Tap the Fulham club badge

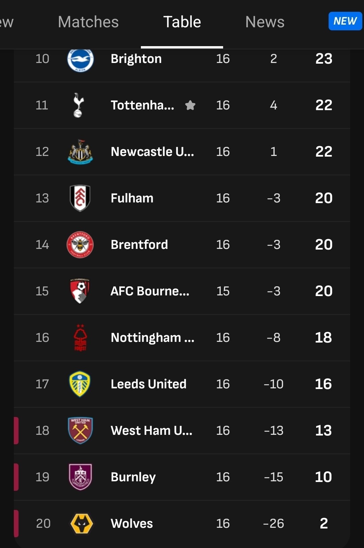[80, 198]
